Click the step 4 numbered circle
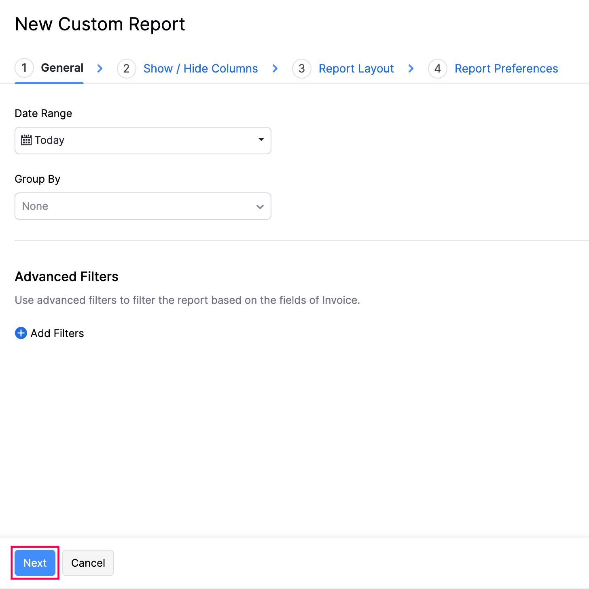The image size is (589, 589). pyautogui.click(x=437, y=68)
